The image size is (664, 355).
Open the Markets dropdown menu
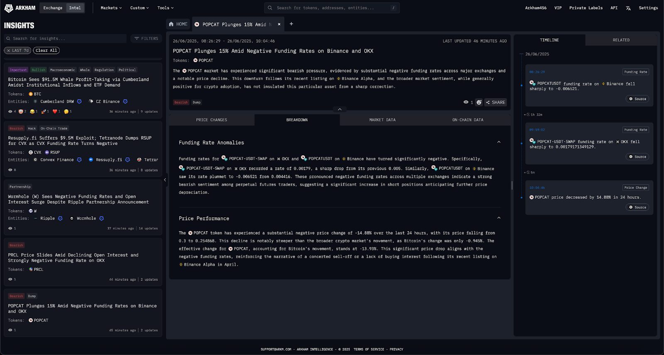click(111, 8)
